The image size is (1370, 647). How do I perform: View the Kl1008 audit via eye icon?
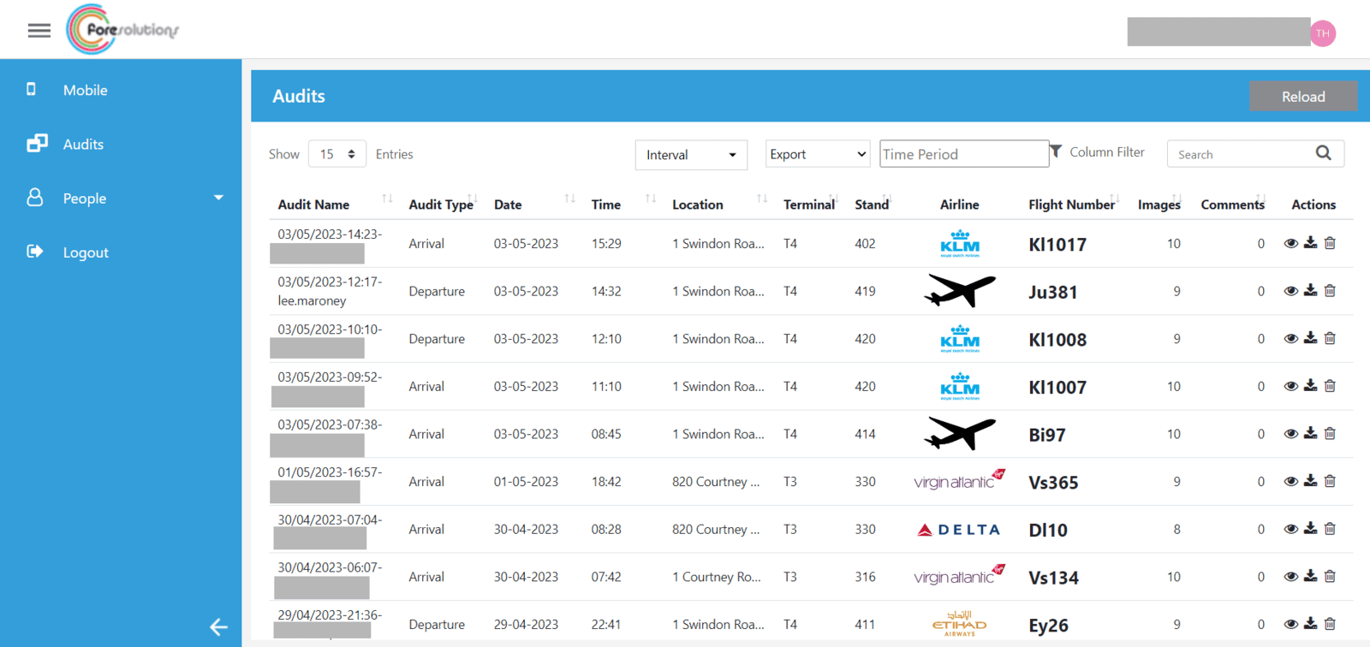click(1290, 339)
